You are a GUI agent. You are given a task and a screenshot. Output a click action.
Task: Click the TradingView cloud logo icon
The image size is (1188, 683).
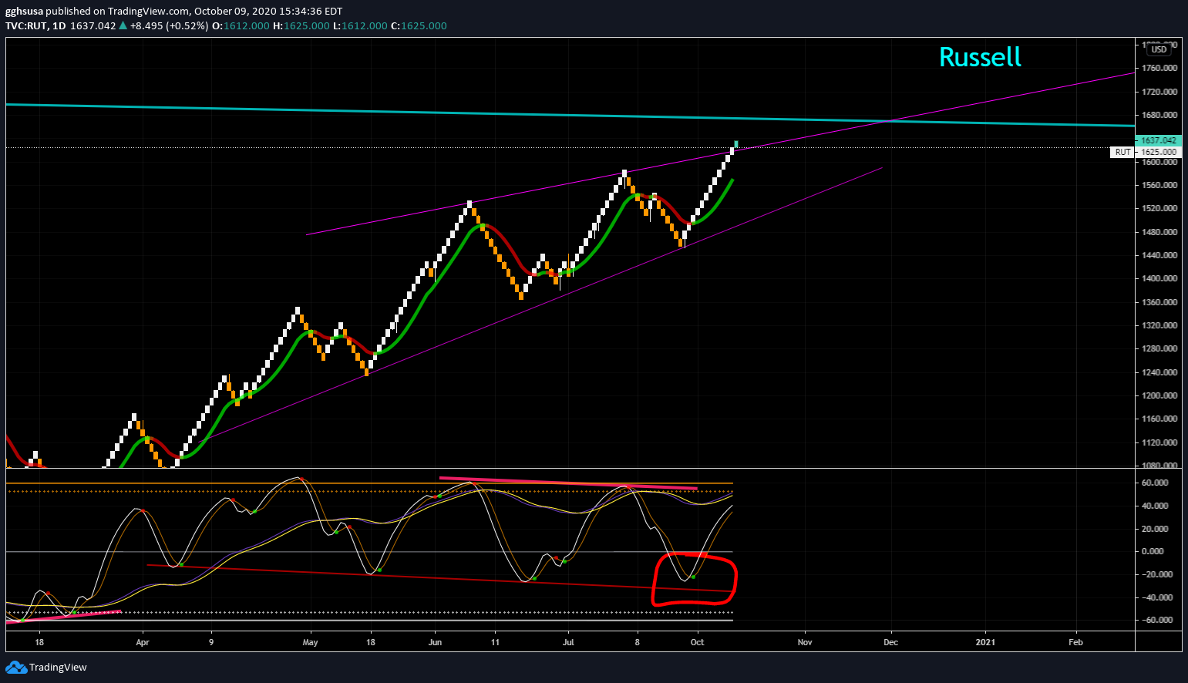pos(15,667)
